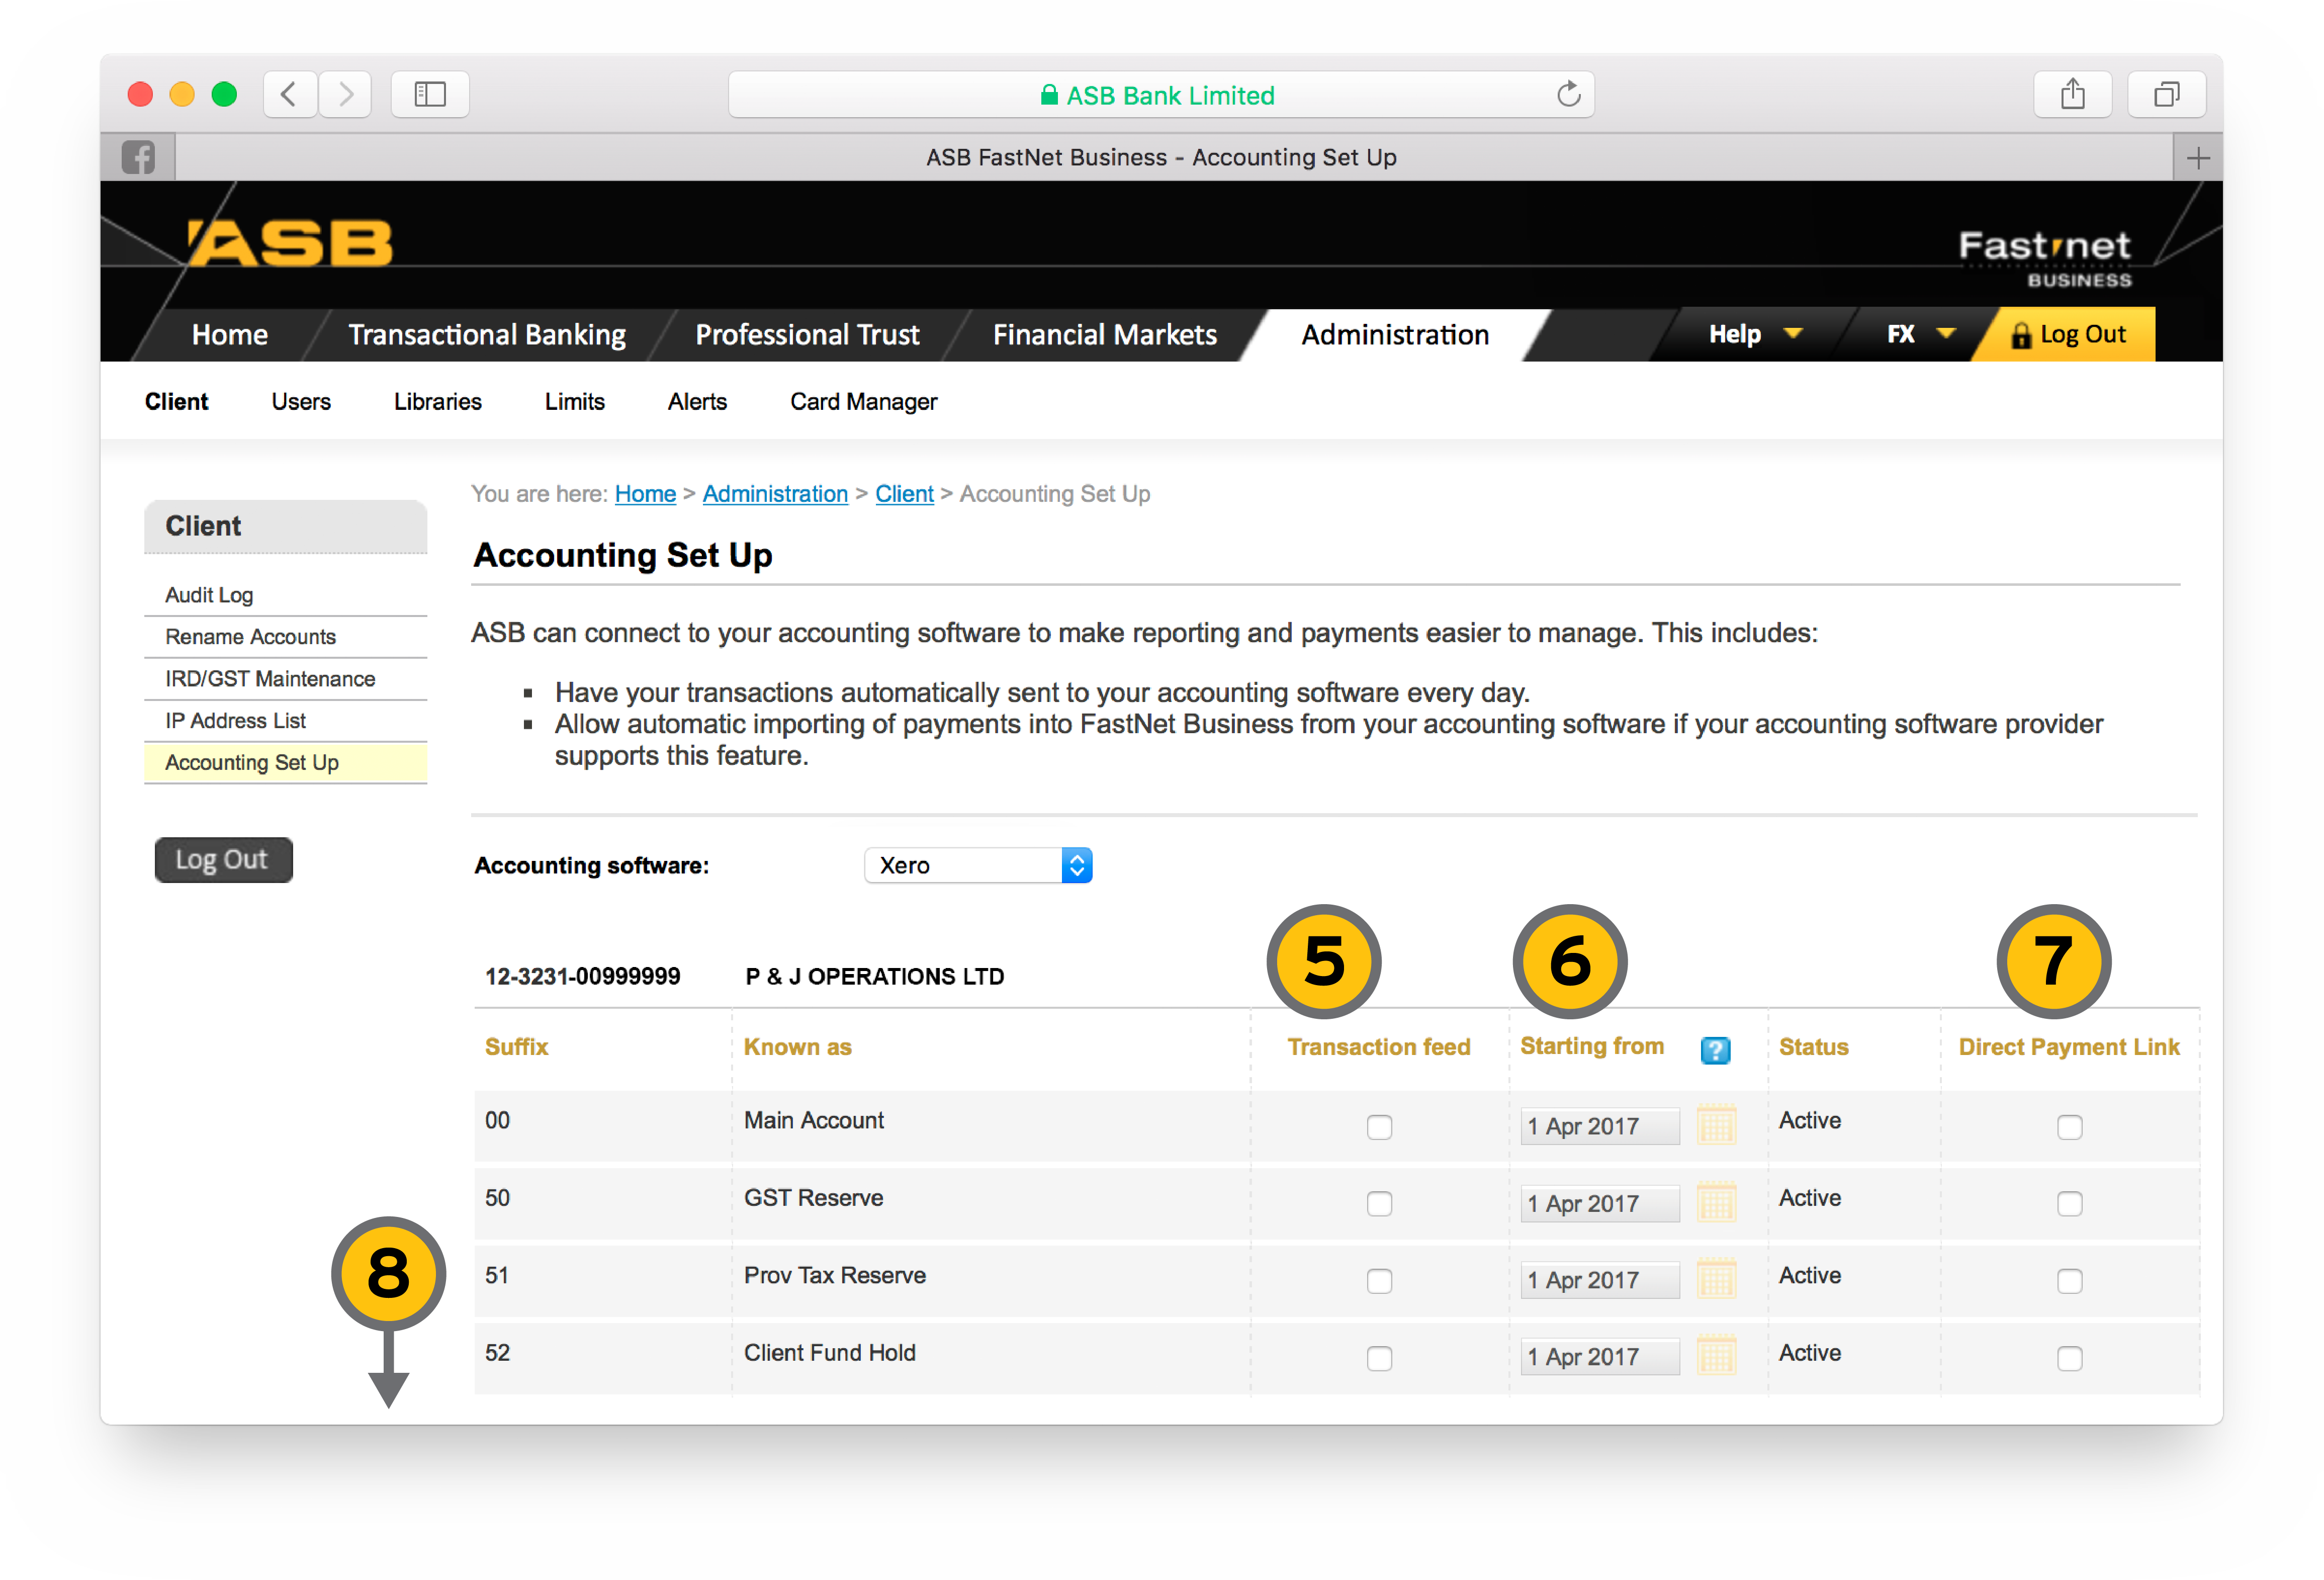Click the Starting from help question icon
Screen dimensions: 2324x1580
click(1715, 1049)
